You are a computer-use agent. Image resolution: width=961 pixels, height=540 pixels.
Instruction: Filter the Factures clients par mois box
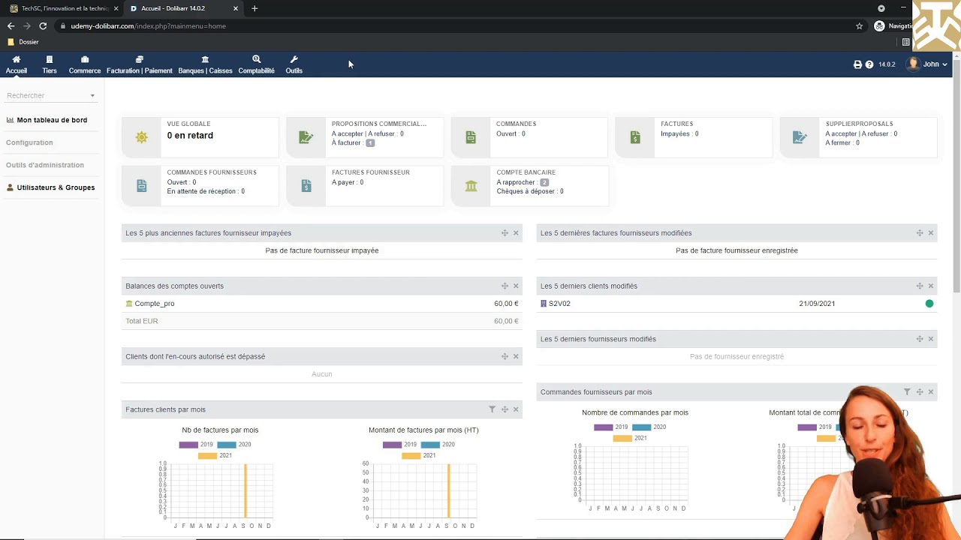[492, 409]
